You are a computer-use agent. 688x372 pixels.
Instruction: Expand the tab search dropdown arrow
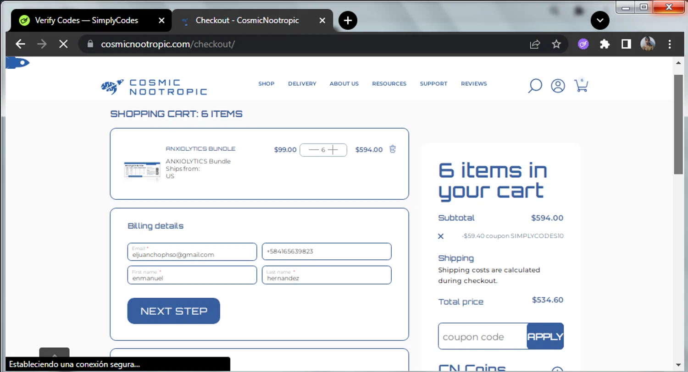(600, 20)
